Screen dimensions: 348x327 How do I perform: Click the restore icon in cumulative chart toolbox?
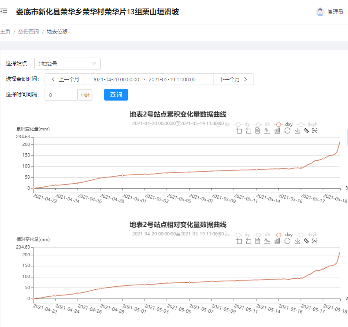287,130
